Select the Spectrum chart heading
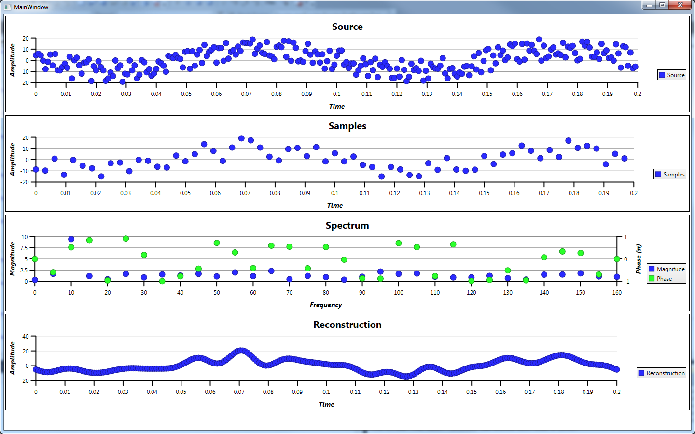The width and height of the screenshot is (695, 434). 347,226
